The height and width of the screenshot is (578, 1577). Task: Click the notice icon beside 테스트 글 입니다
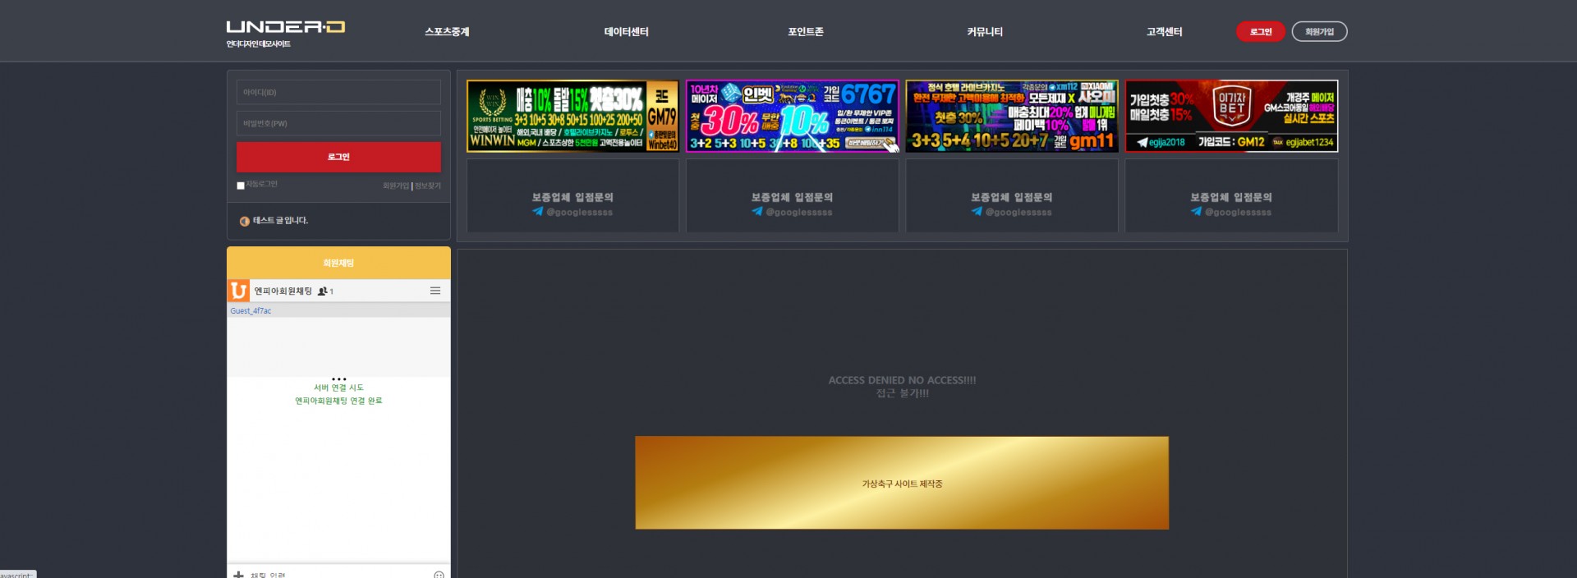click(x=244, y=221)
